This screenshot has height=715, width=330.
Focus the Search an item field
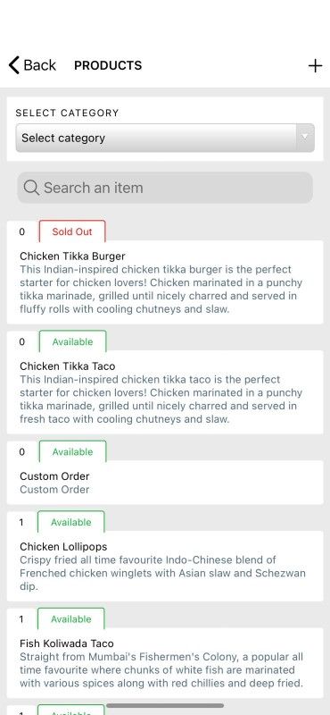[165, 188]
